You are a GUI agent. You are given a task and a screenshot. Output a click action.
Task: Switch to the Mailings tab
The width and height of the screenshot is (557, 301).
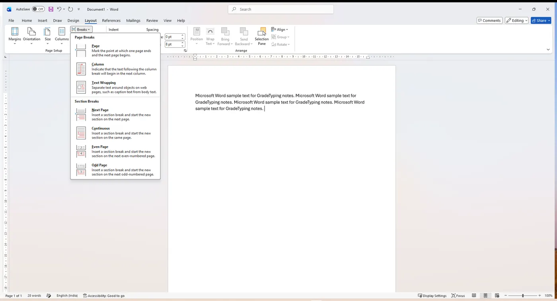[x=133, y=21]
